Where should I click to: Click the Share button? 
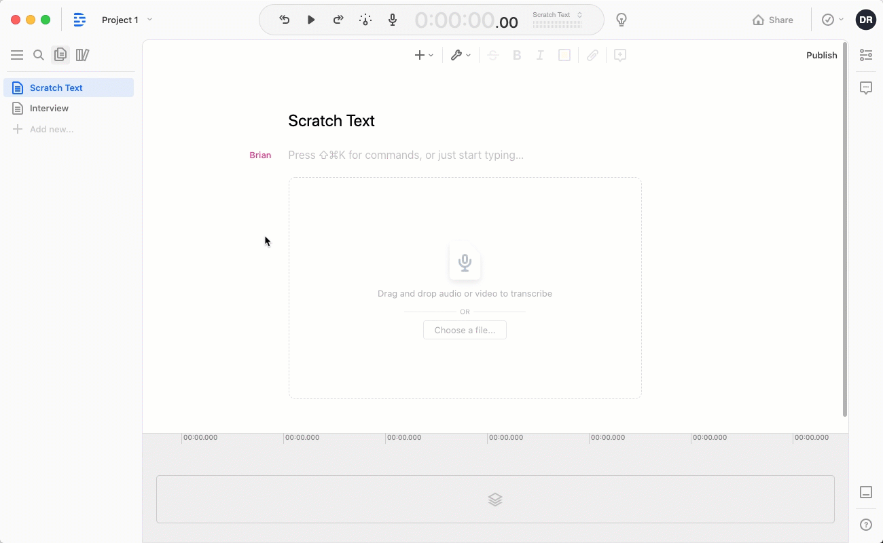tap(773, 20)
